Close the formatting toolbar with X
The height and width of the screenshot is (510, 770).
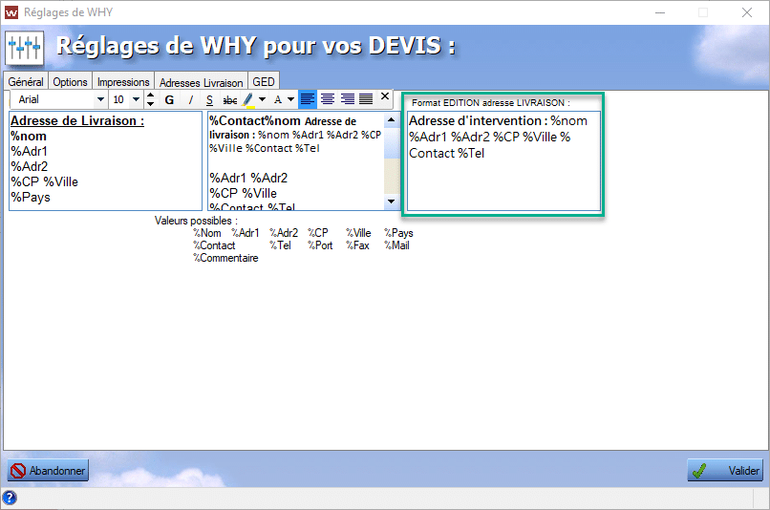click(385, 96)
